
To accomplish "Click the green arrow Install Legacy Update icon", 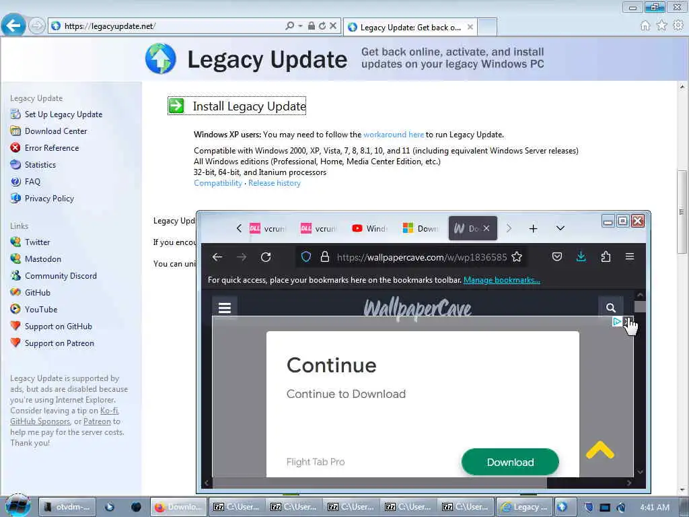I will 176,106.
